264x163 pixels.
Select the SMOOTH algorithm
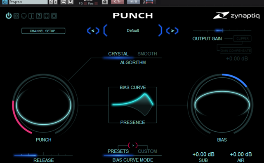(147, 54)
